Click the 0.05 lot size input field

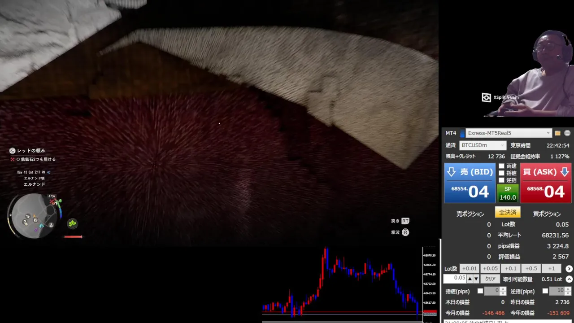pyautogui.click(x=455, y=279)
